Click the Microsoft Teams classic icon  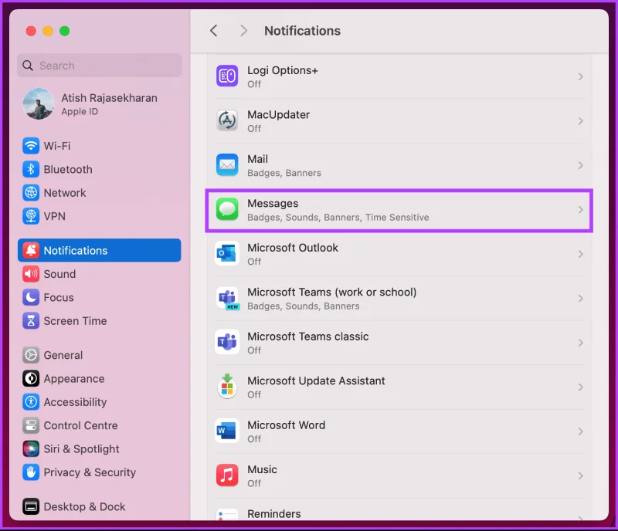[x=227, y=343]
